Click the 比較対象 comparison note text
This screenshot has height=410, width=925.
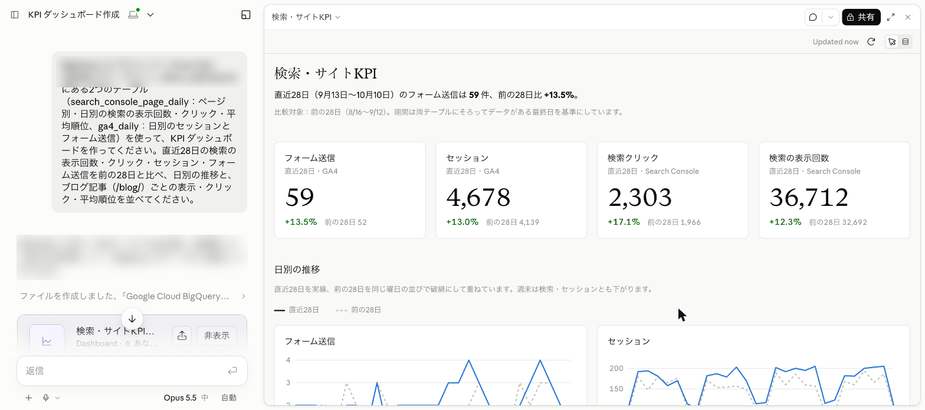coord(449,112)
